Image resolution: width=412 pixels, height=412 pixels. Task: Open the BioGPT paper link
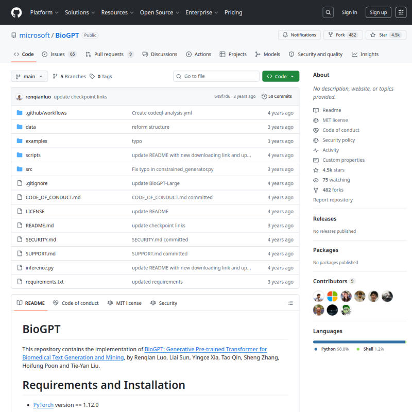pos(145,353)
